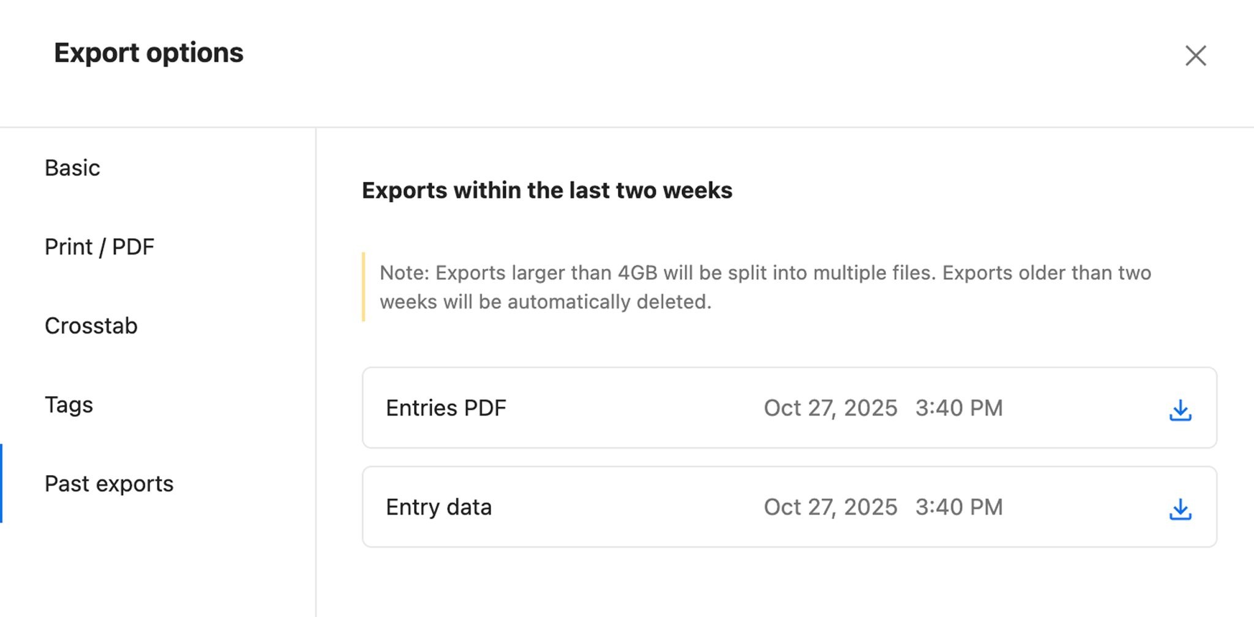Click the Entry data export date
The height and width of the screenshot is (617, 1254).
point(830,507)
